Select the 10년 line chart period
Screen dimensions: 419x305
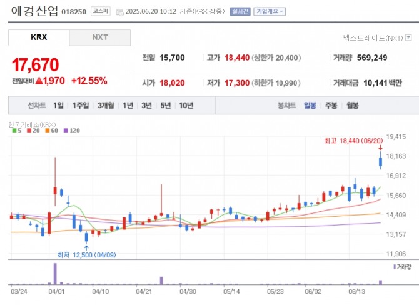click(186, 105)
